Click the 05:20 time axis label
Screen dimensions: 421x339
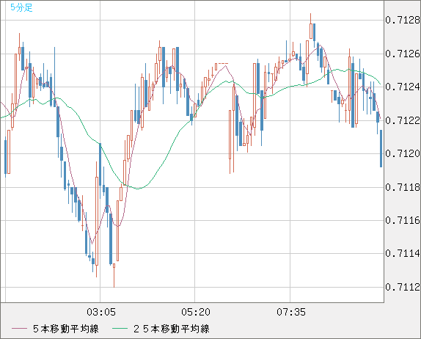tap(196, 312)
